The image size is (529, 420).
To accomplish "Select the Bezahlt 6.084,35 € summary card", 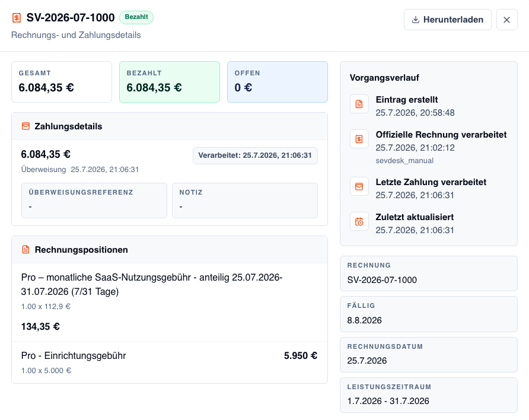I will point(170,82).
